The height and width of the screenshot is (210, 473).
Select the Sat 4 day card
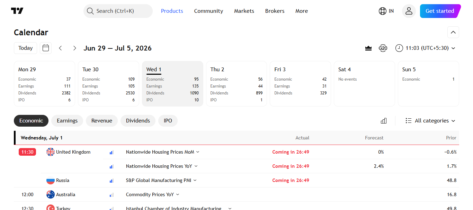(365, 84)
